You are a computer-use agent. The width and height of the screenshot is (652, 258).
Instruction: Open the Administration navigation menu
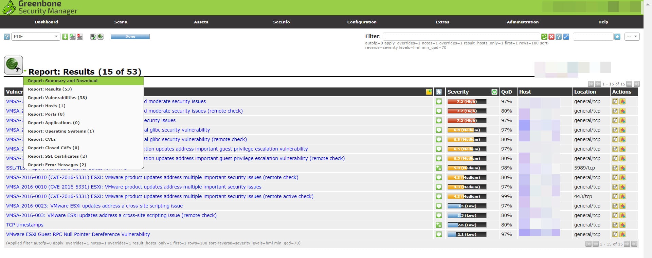[x=523, y=22]
